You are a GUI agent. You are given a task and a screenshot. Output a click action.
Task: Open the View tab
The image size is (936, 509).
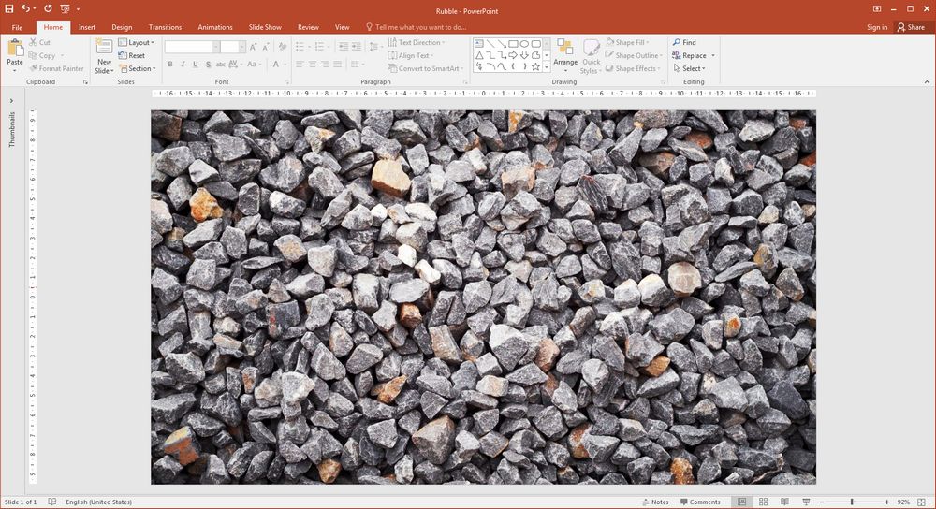(x=342, y=27)
